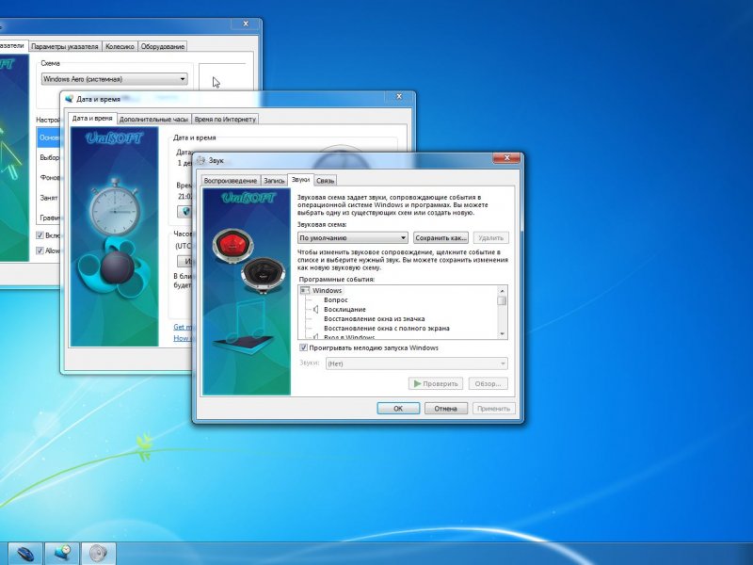
Task: Toggle the Allow checkbox in mouse window
Action: [40, 250]
